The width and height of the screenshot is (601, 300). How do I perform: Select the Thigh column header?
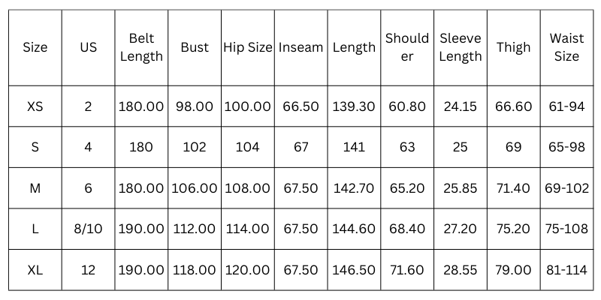tap(513, 47)
